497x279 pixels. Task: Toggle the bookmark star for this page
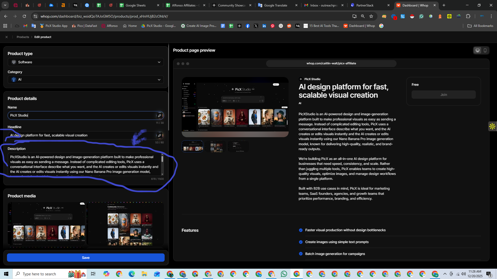click(371, 16)
